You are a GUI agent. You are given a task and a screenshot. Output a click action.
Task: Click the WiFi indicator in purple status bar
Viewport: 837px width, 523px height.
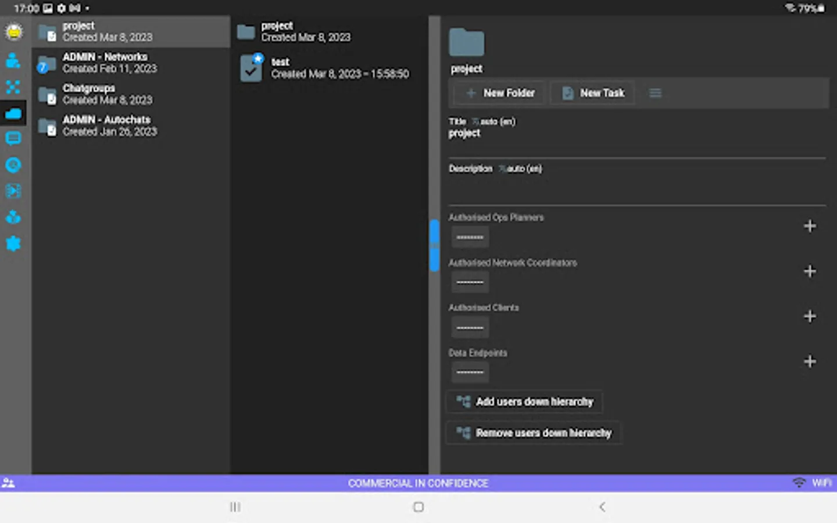tap(813, 483)
